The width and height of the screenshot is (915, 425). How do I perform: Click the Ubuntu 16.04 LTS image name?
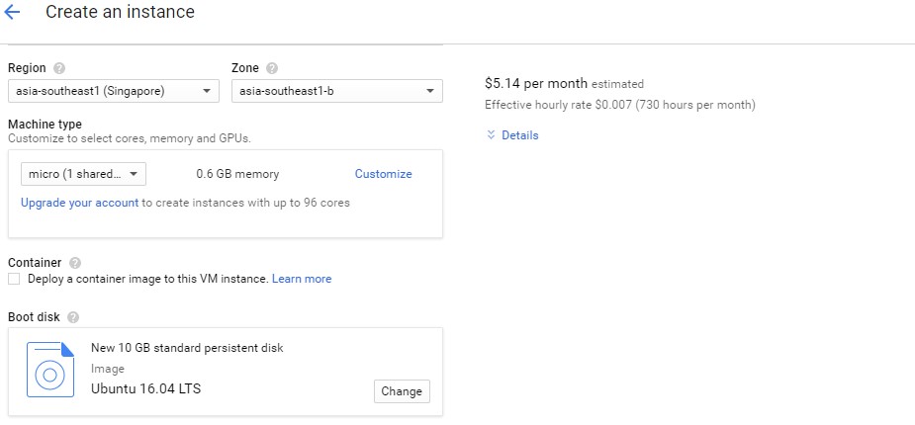pyautogui.click(x=145, y=388)
